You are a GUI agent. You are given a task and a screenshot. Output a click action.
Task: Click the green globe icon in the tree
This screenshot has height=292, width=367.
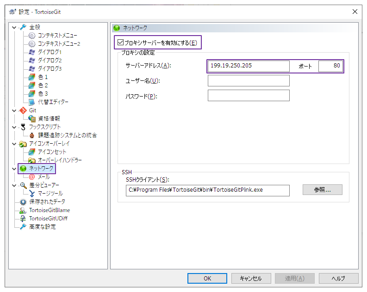click(x=23, y=169)
